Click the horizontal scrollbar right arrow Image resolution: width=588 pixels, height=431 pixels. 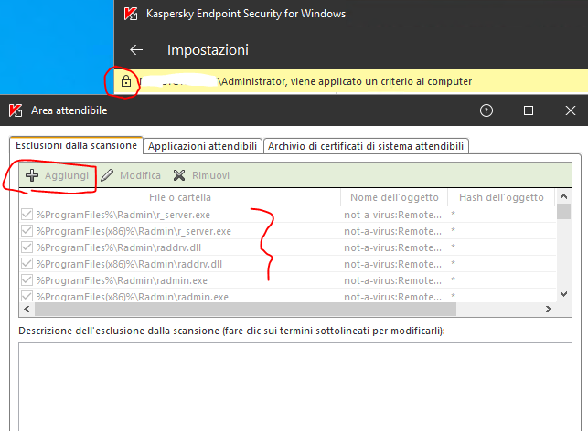pyautogui.click(x=549, y=309)
